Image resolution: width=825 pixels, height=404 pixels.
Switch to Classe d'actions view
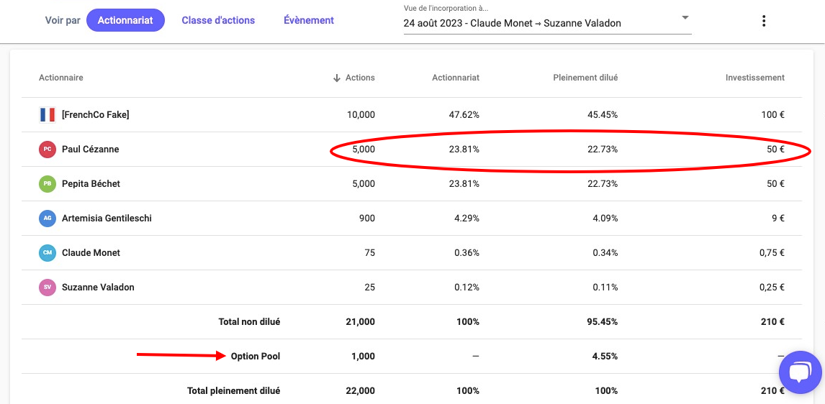[x=218, y=20]
